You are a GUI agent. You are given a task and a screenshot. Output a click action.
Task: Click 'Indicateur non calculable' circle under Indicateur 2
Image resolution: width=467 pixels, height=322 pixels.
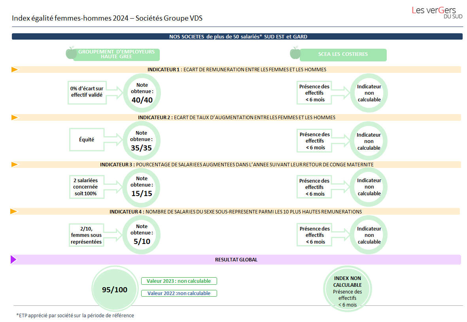click(x=369, y=141)
